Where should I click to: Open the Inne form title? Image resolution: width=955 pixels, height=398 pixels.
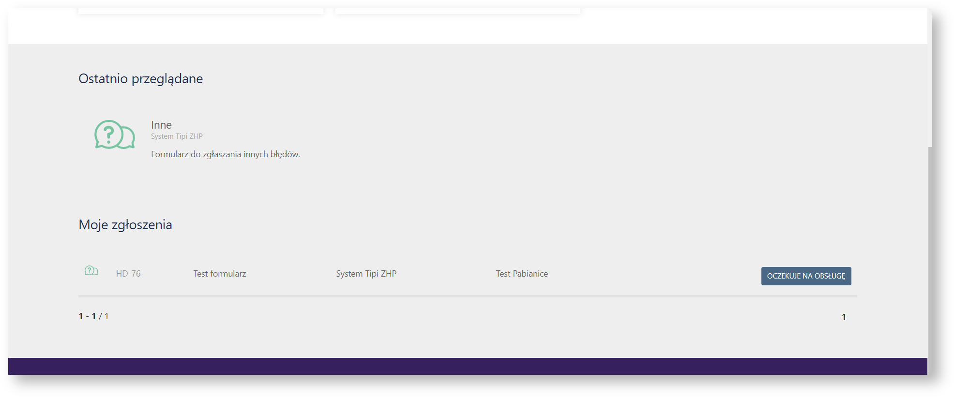coord(161,125)
